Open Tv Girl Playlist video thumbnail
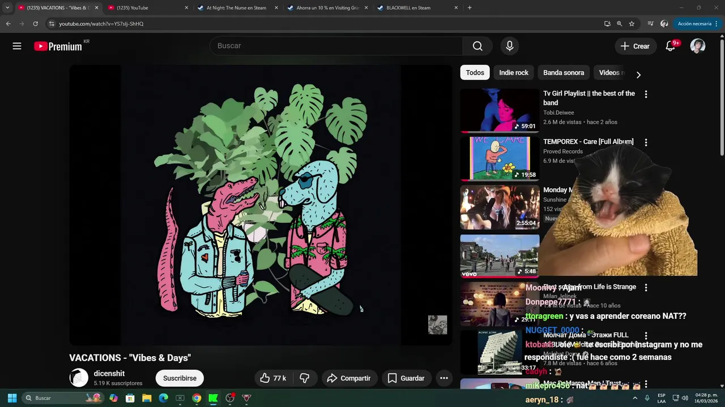Screen dimensions: 725x407 click(x=500, y=110)
